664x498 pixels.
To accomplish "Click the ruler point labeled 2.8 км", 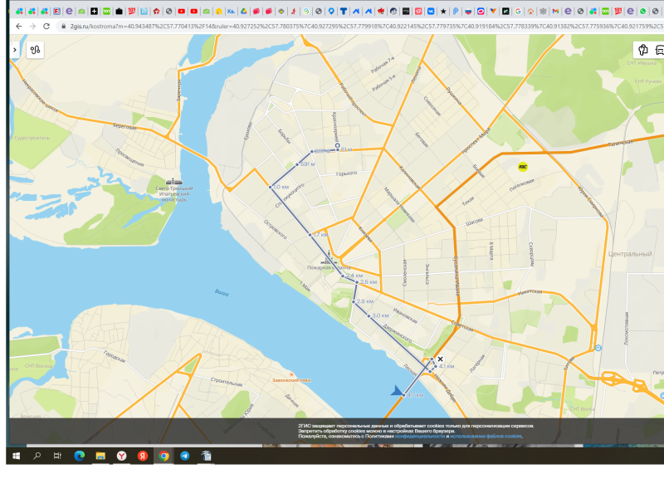I will (x=354, y=301).
